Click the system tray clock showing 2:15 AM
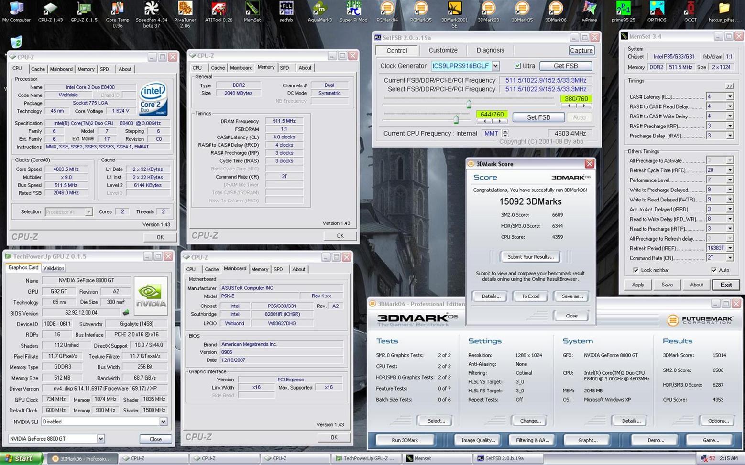 (728, 458)
